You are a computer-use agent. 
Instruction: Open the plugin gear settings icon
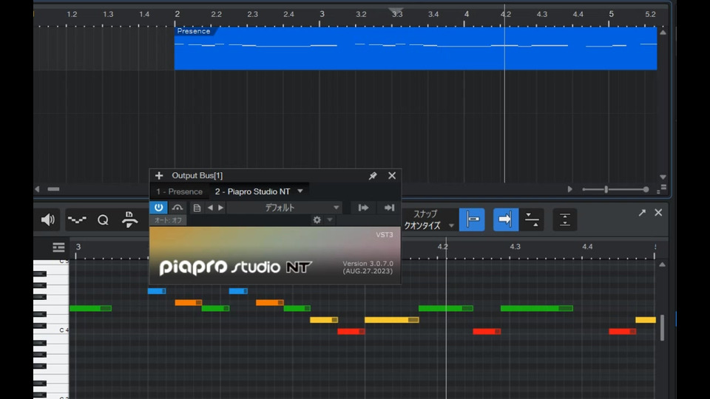pyautogui.click(x=317, y=220)
